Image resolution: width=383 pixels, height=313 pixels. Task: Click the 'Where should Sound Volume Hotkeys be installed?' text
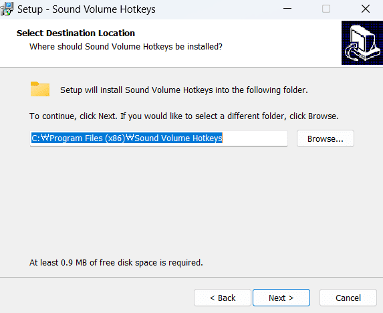[x=126, y=46]
